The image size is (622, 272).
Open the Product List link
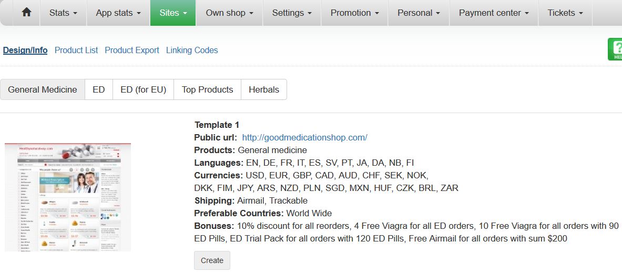[76, 51]
